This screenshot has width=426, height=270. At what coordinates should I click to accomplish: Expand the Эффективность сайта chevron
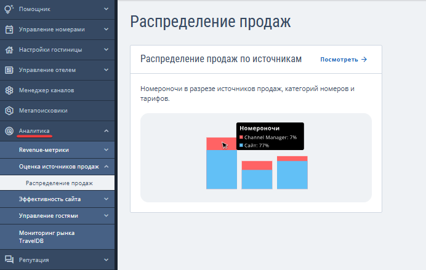click(x=106, y=199)
